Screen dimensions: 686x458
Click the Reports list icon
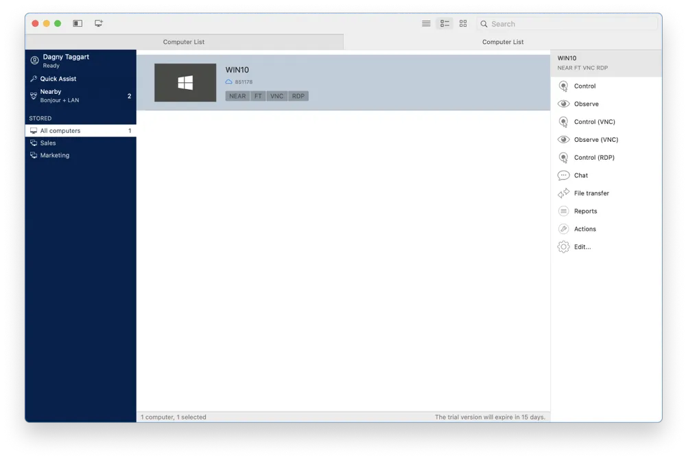563,211
